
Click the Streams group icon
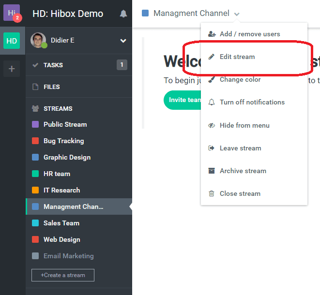click(x=35, y=109)
